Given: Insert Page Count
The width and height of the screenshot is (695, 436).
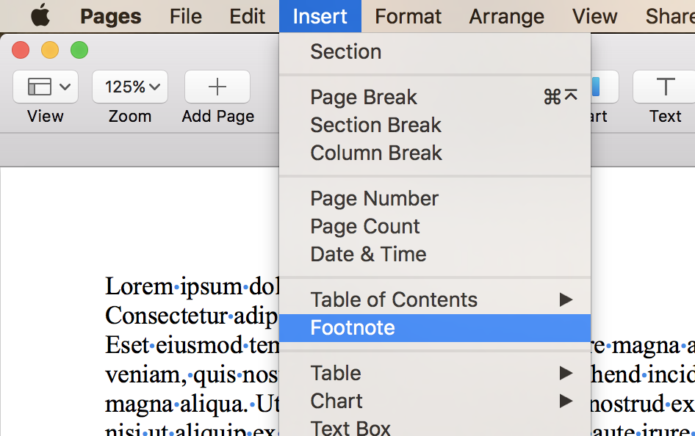Looking at the screenshot, I should click(365, 226).
